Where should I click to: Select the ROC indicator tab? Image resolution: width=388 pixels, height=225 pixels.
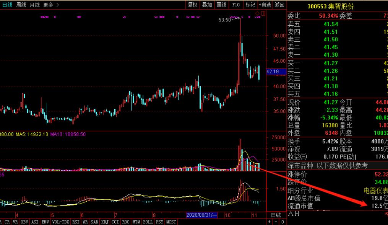[126, 222]
